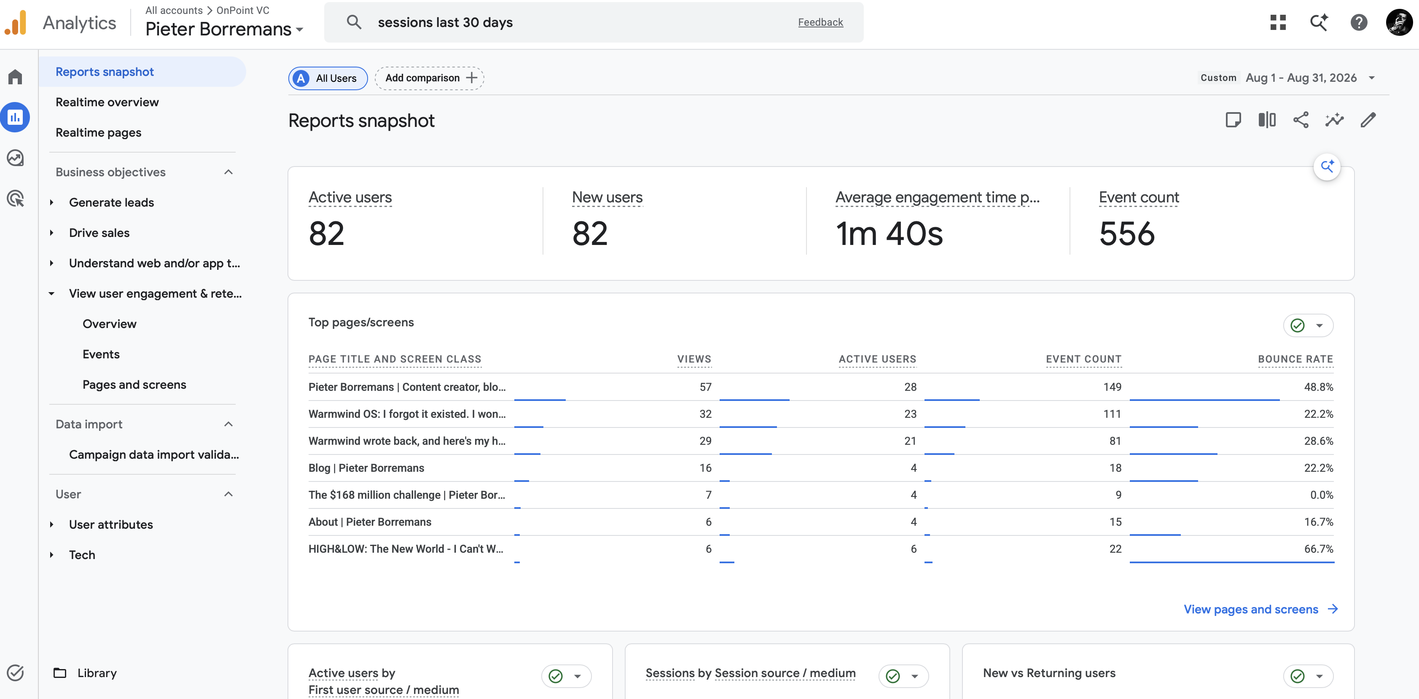Viewport: 1419px width, 699px height.
Task: Open Realtime pages
Action: tap(98, 132)
